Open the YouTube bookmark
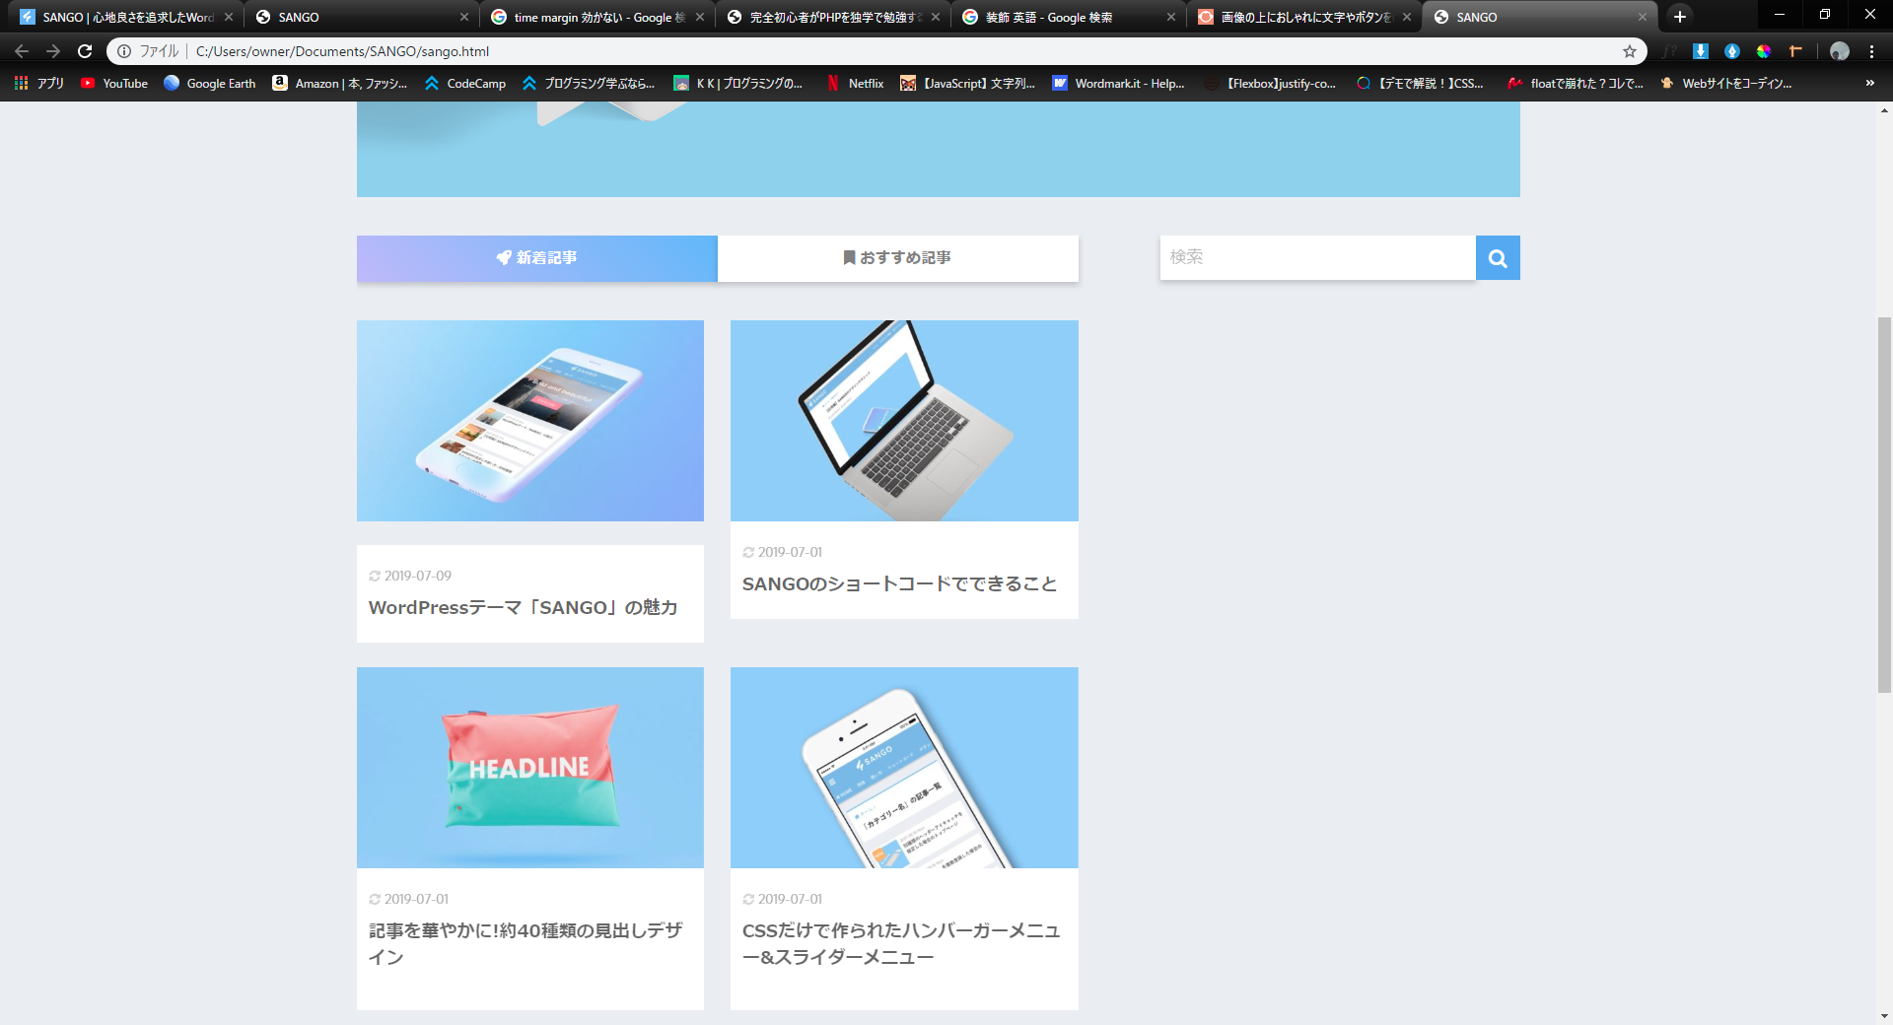 coord(113,84)
